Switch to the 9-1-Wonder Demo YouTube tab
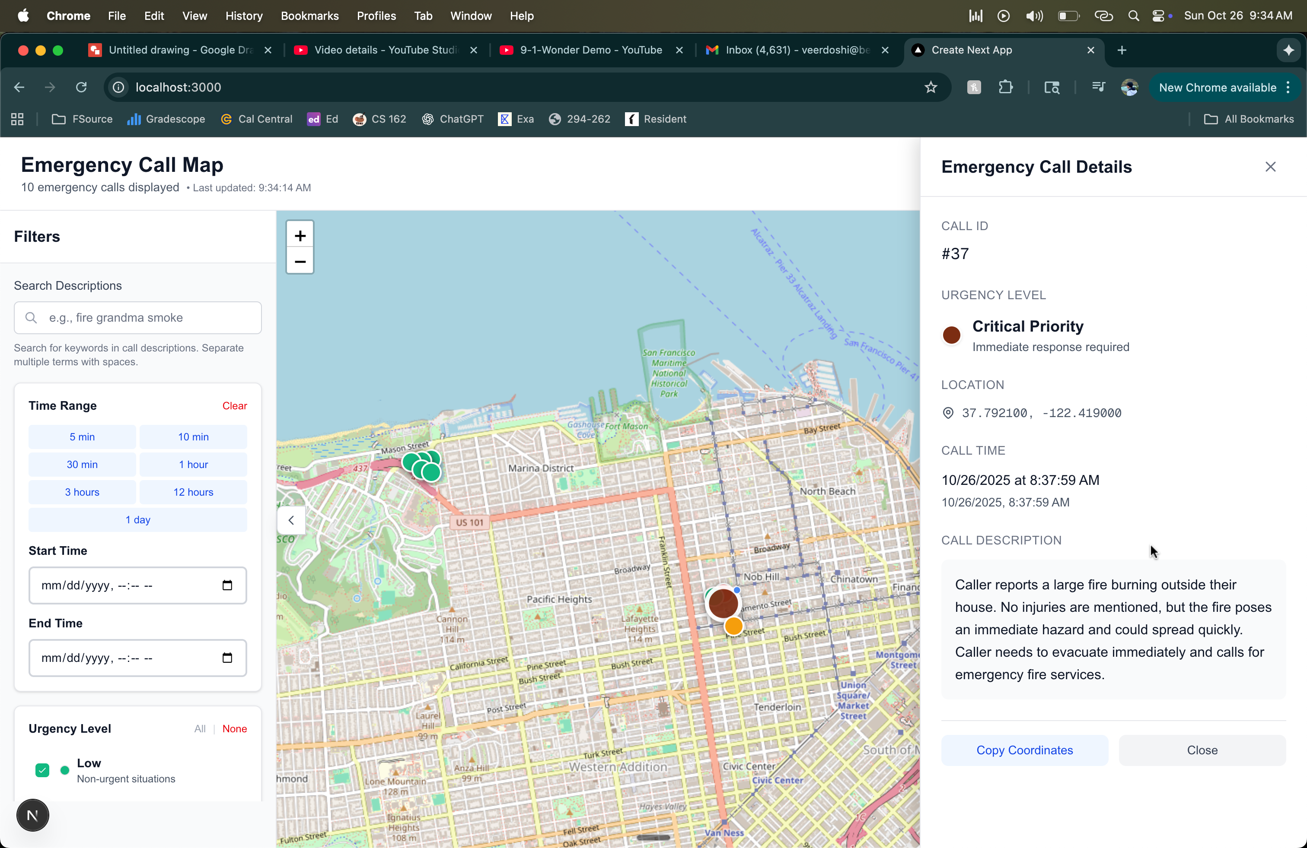The height and width of the screenshot is (848, 1307). pyautogui.click(x=591, y=50)
